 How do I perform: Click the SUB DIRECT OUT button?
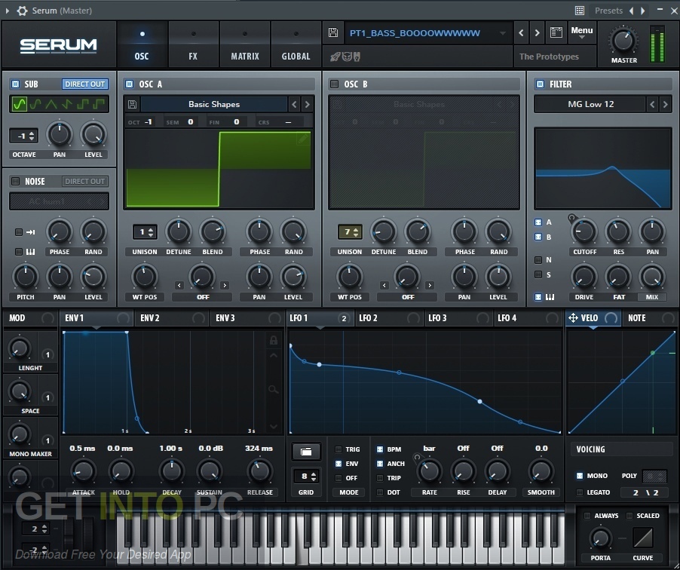(85, 84)
